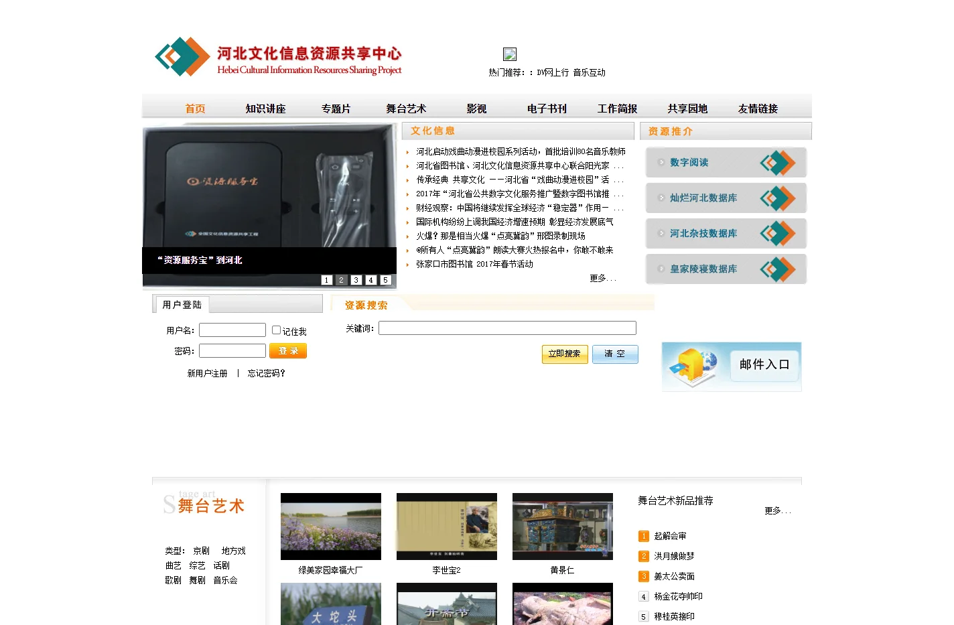
Task: Go to slide 3 of the carousel
Action: click(356, 280)
